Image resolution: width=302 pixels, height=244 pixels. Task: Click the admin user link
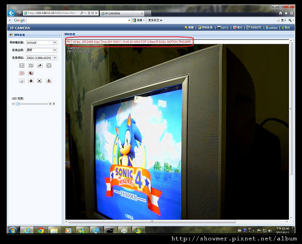pos(271,27)
